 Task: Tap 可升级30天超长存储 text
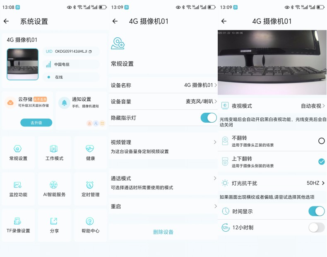34,106
